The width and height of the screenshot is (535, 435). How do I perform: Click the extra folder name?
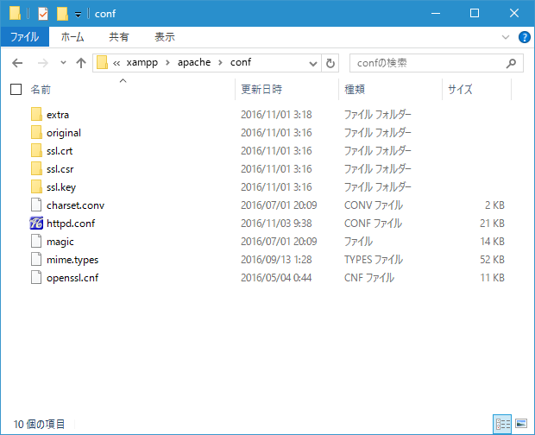(58, 115)
